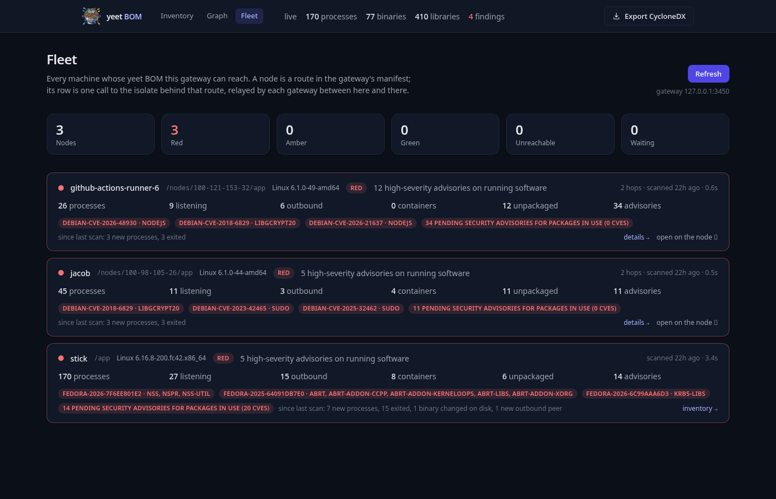
Task: Click path /nodes/100-121-153-32/app
Action: [x=216, y=188]
